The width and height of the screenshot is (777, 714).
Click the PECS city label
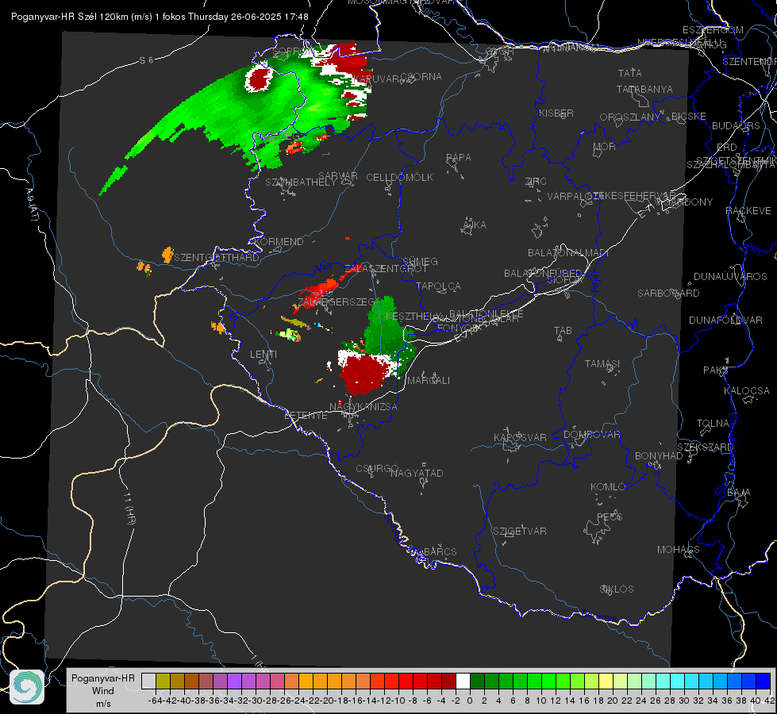pyautogui.click(x=610, y=516)
